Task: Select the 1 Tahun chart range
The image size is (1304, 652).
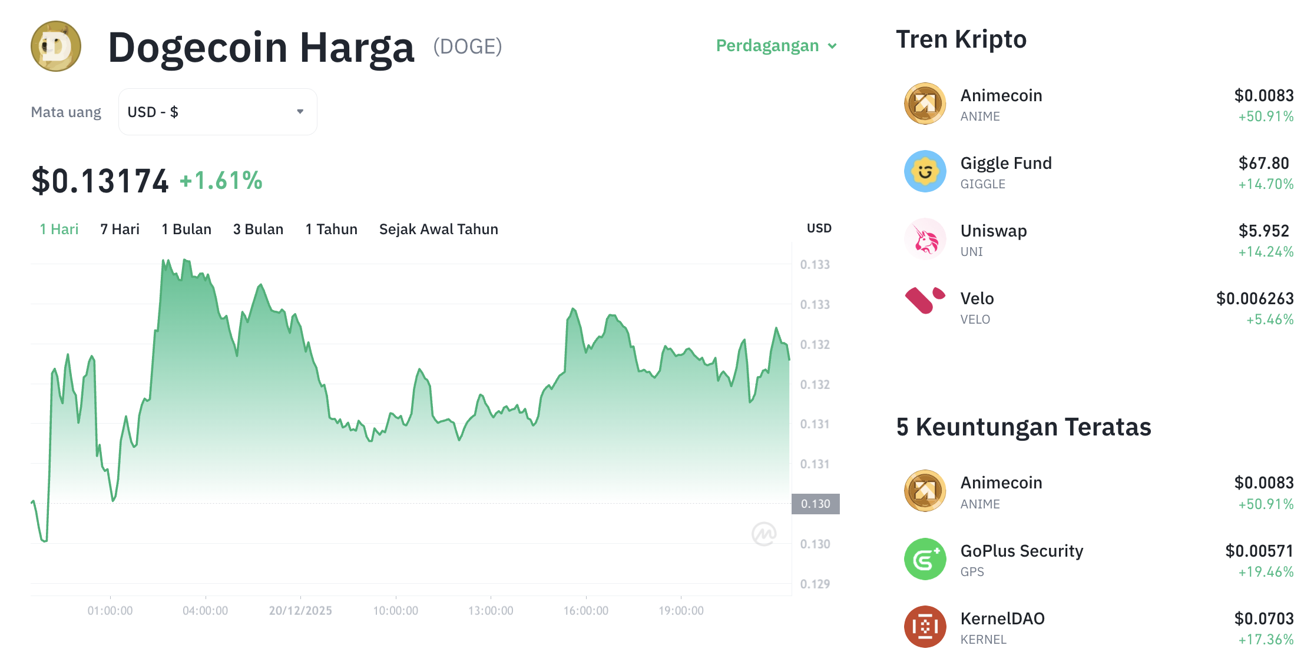Action: [x=330, y=229]
